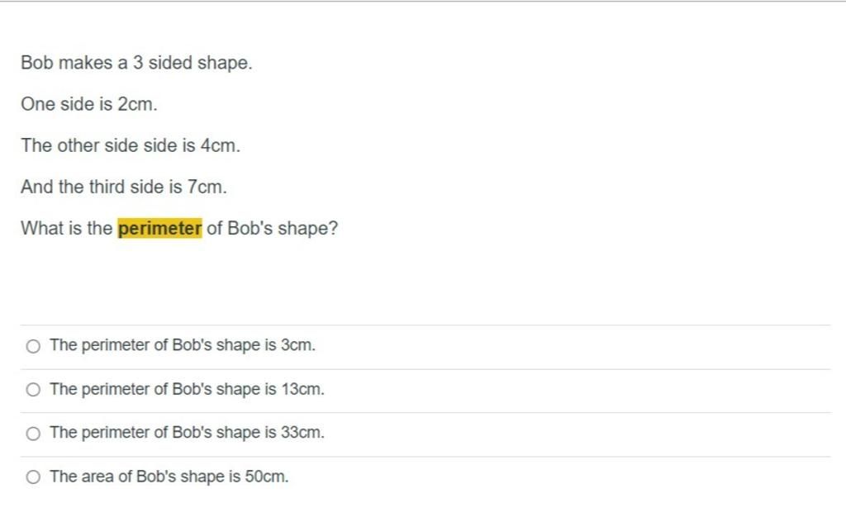846x517 pixels.
Task: Click the value '4cm' in the third line
Action: pyautogui.click(x=218, y=145)
